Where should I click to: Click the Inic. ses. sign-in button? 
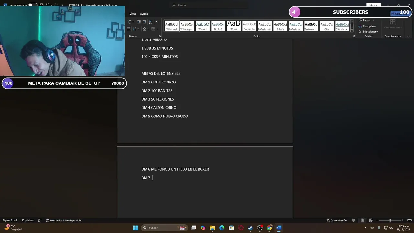coord(374,5)
